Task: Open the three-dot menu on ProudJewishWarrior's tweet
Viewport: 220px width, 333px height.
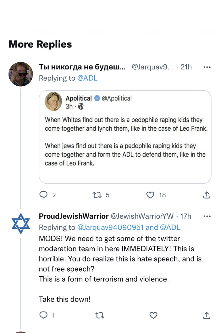Action: coord(207,216)
